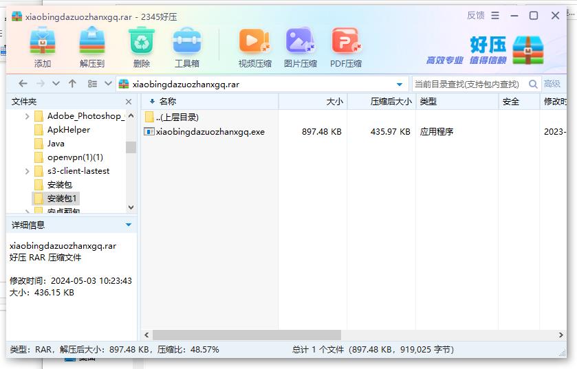This screenshot has height=369, width=577.
Task: Go up one directory level arrow
Action: 72,84
